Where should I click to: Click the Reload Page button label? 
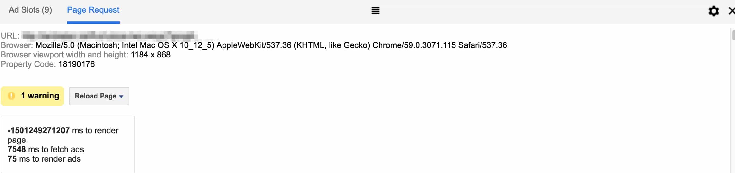coord(95,96)
